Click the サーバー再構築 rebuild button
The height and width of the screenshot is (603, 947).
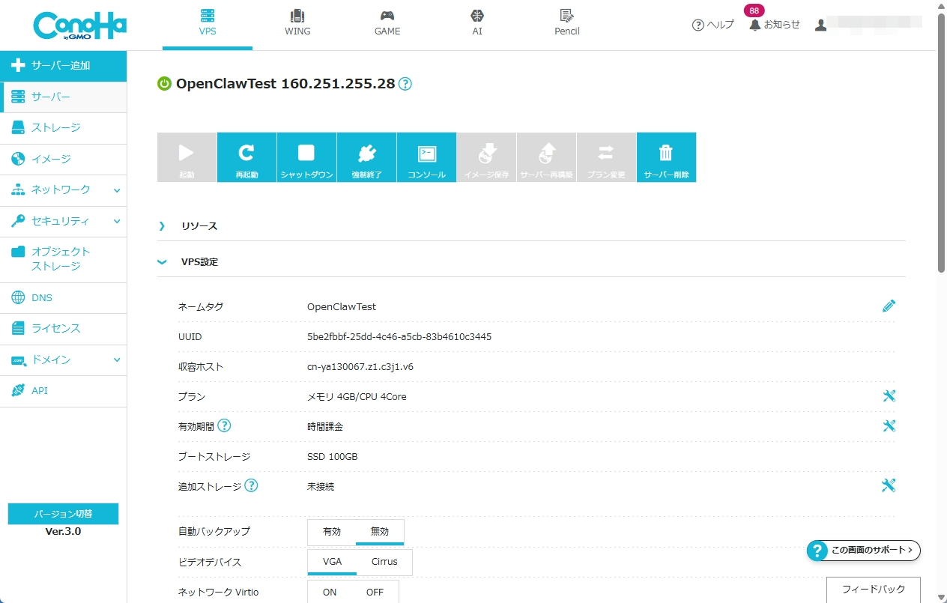(546, 157)
